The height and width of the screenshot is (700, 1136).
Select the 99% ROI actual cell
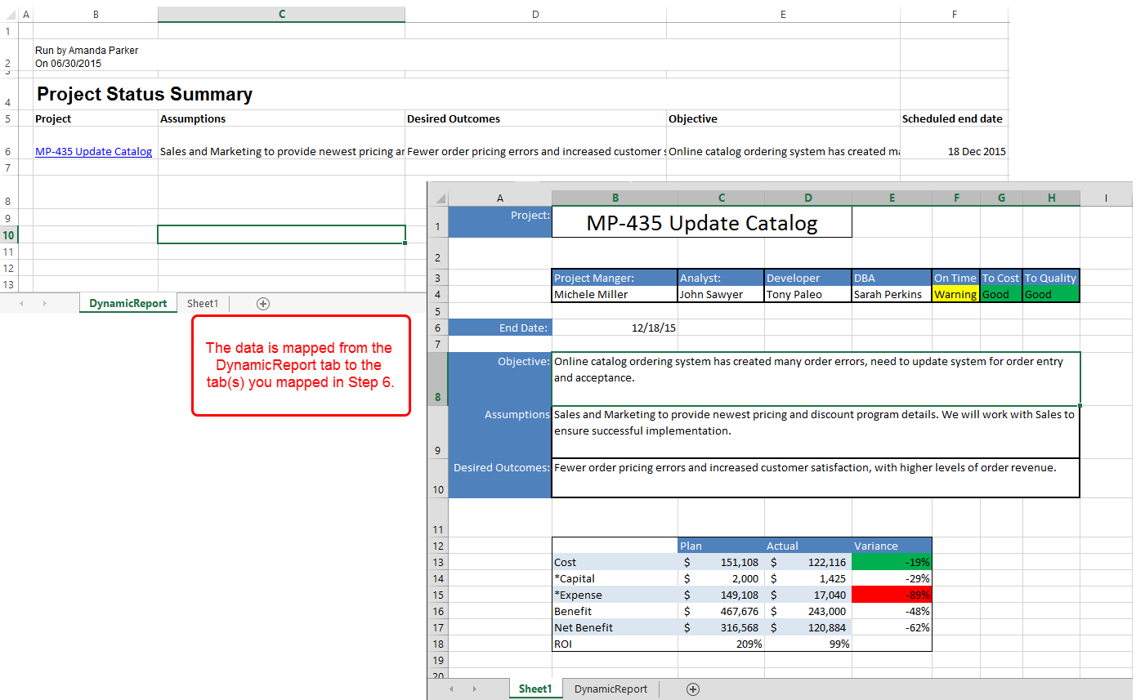click(807, 644)
